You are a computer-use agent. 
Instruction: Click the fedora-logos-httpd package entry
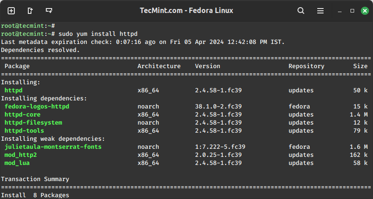[37, 107]
